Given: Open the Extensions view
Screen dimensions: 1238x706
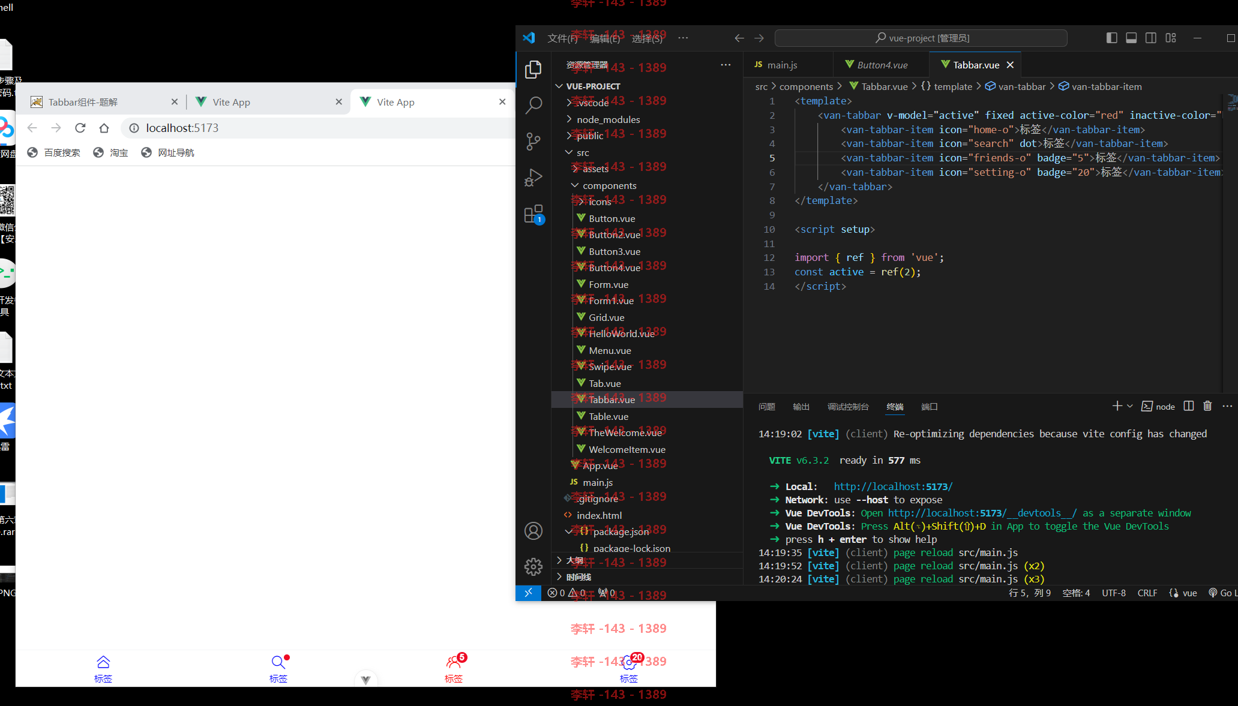Looking at the screenshot, I should tap(533, 214).
